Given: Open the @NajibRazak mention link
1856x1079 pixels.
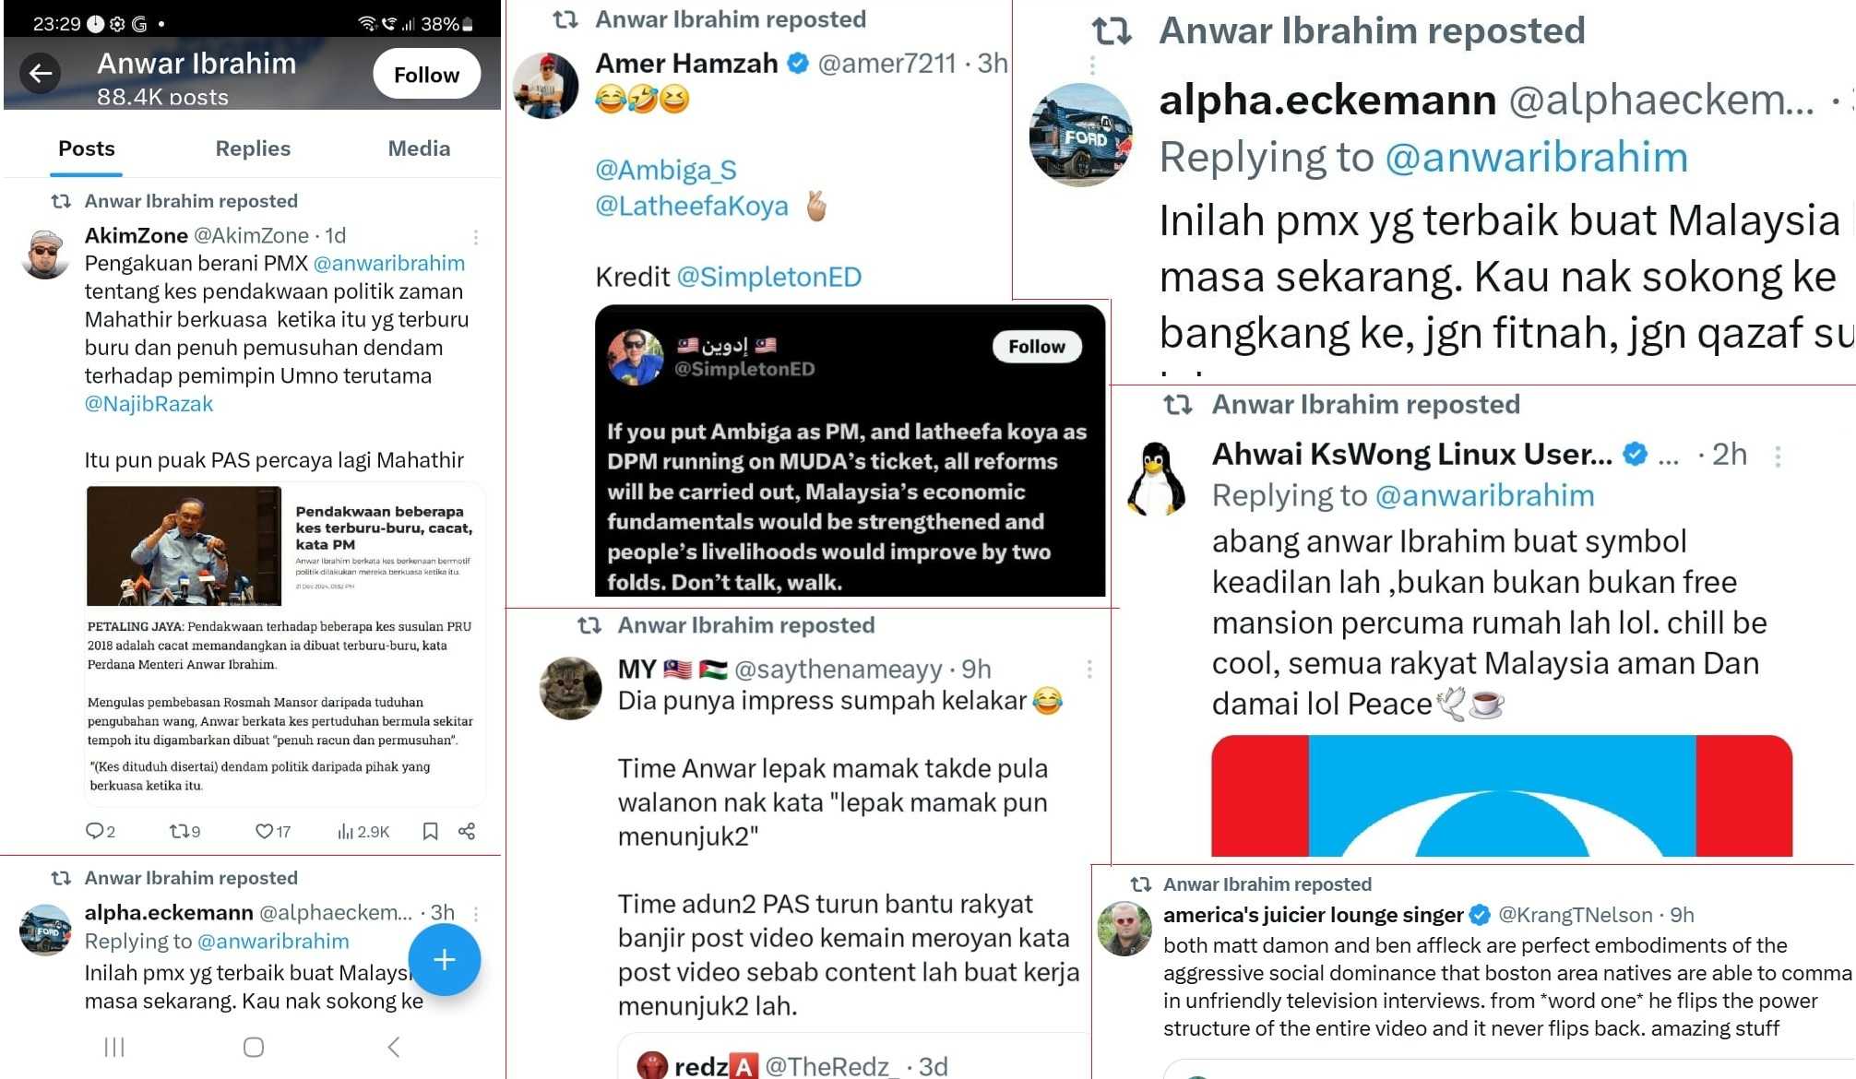Looking at the screenshot, I should pos(149,404).
